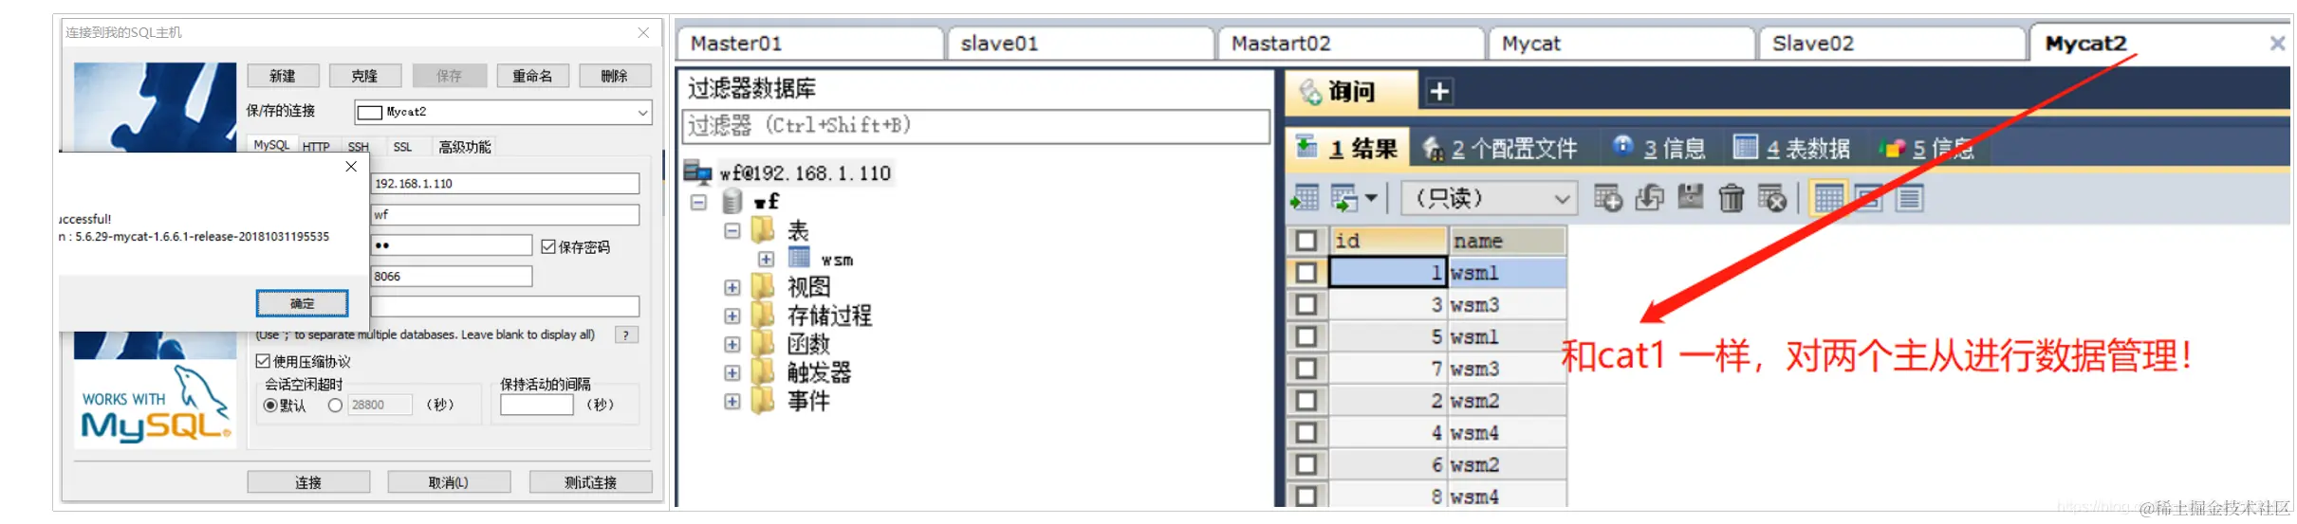Viewport: 2297px width, 524px height.
Task: Switch to the Master01 connection tab
Action: pos(809,44)
